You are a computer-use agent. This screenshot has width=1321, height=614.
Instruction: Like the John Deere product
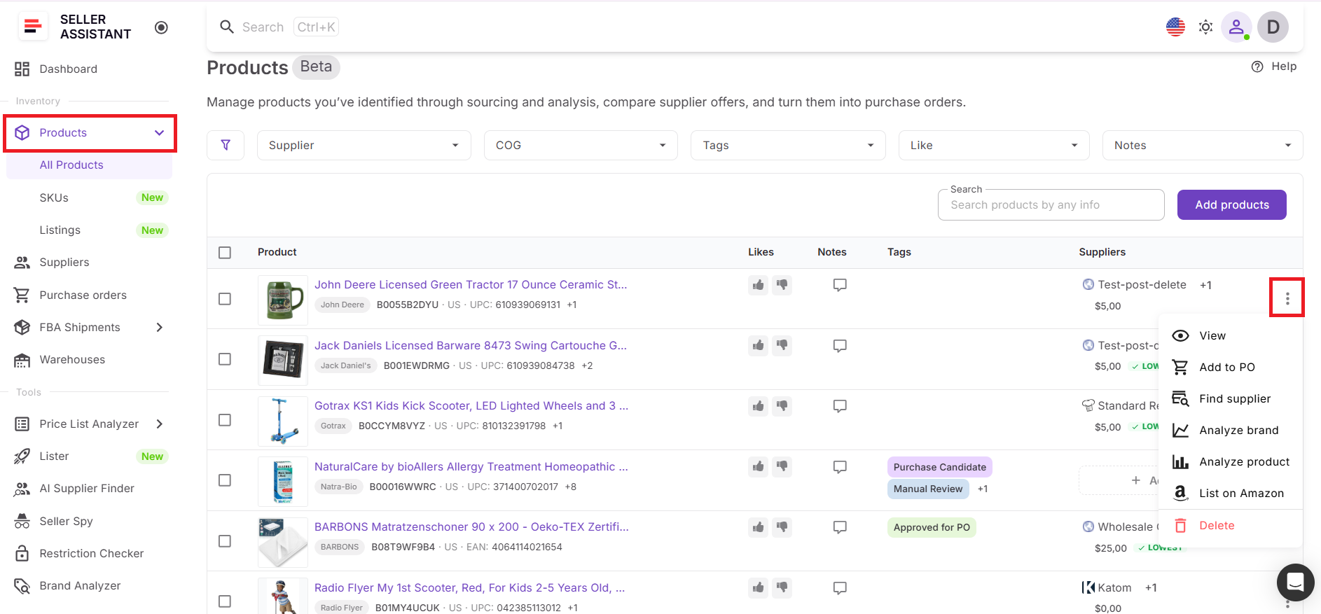tap(758, 285)
